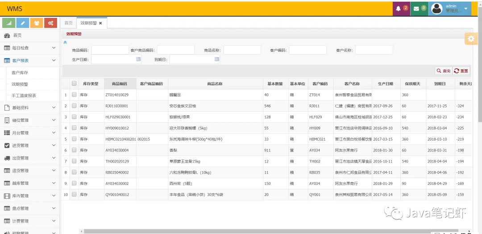Click the 重置 reset button
The width and height of the screenshot is (482, 234).
[x=461, y=71]
